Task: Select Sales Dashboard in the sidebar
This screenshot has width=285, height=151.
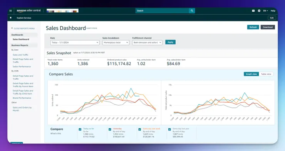Action: click(x=21, y=39)
